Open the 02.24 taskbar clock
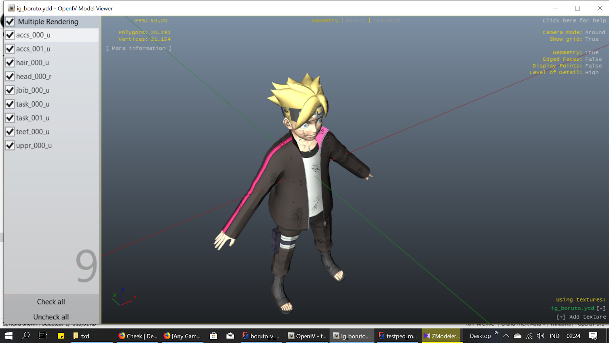Viewport: 609px width, 343px height. coord(573,336)
